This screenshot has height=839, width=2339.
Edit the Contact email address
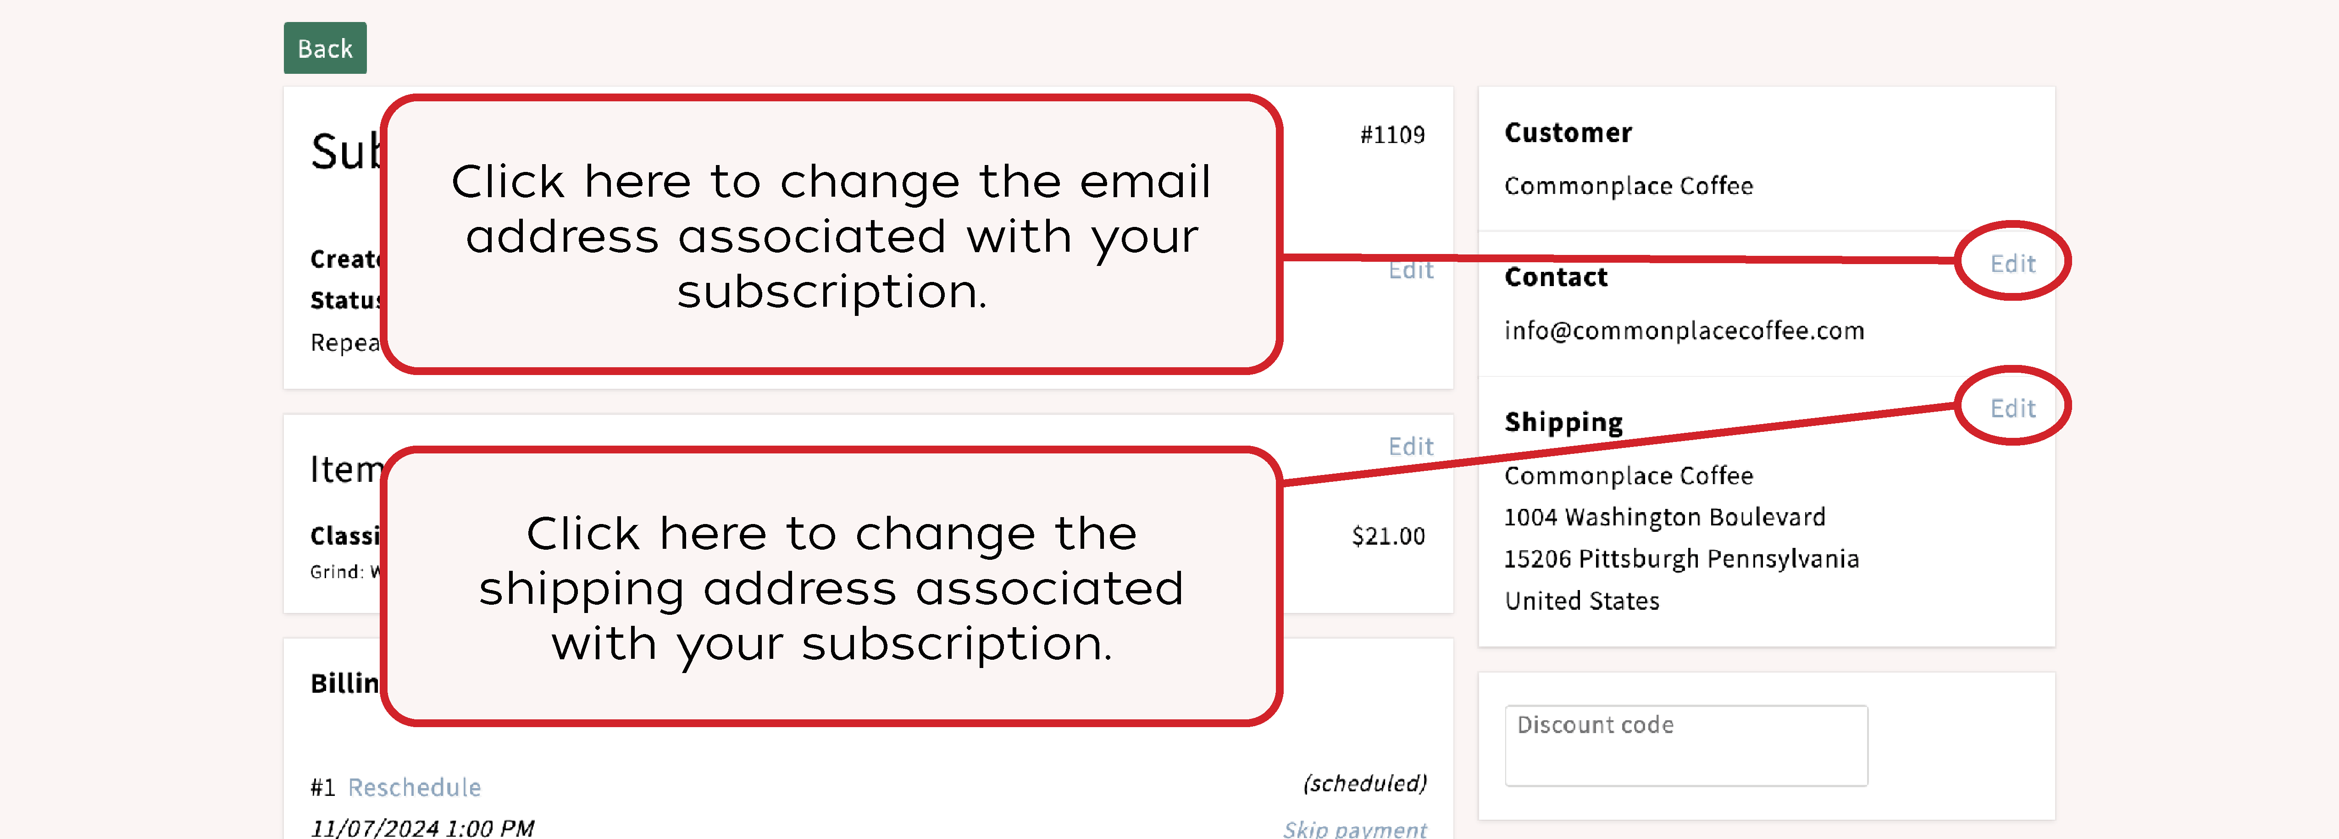point(2012,263)
